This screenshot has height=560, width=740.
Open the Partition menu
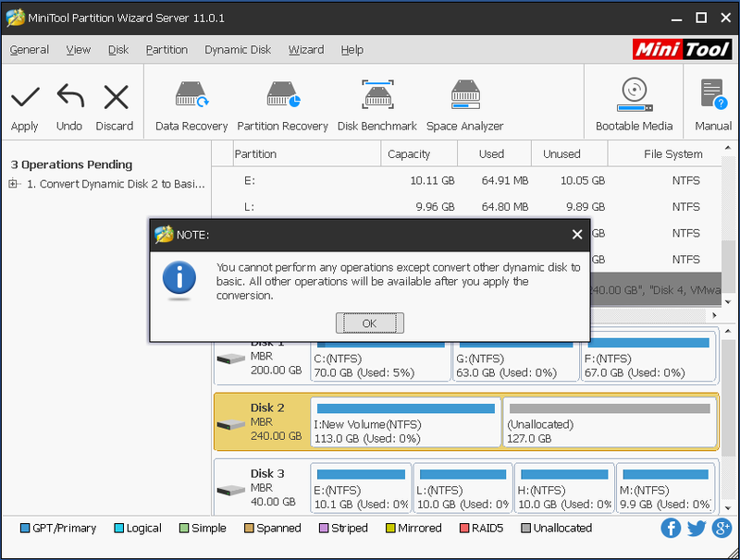pos(166,50)
